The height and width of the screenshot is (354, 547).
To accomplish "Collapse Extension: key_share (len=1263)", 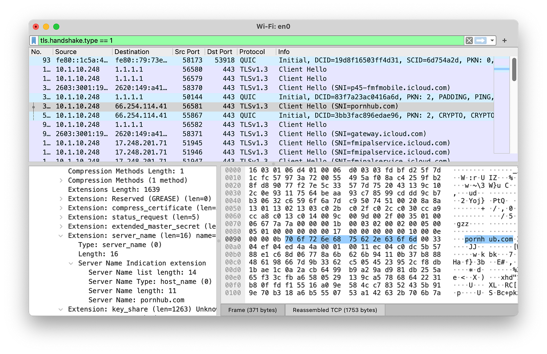I will (x=61, y=309).
